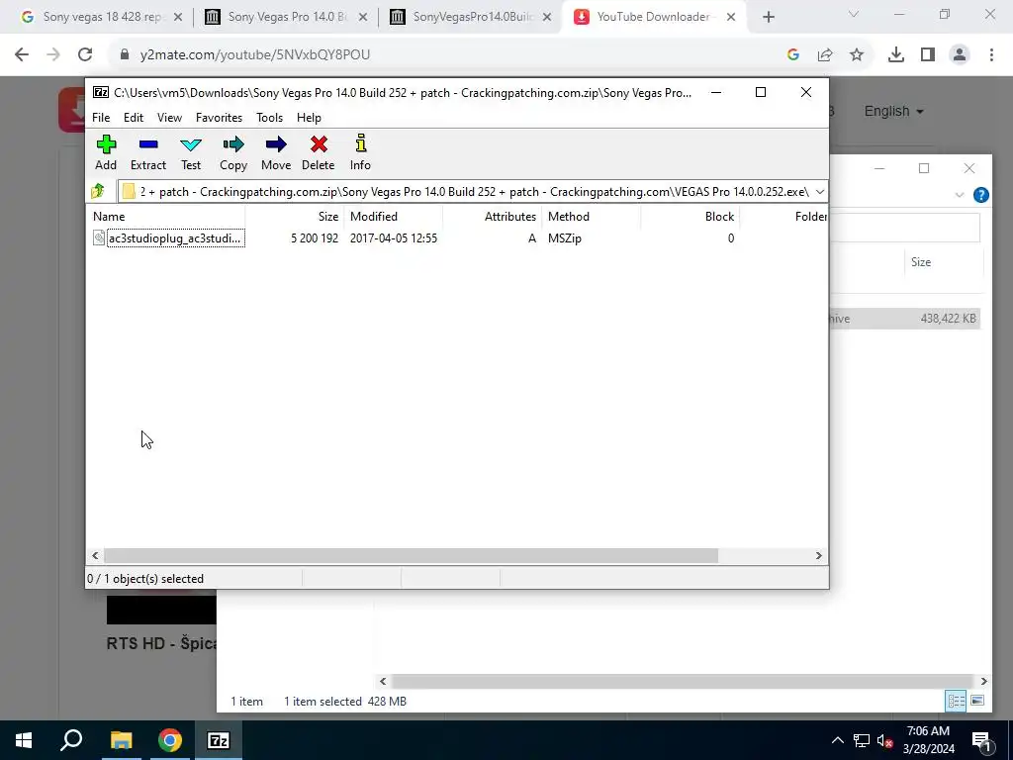Screen dimensions: 1013x760
Task: Click the blue help icon in File Explorer
Action: coord(980,195)
